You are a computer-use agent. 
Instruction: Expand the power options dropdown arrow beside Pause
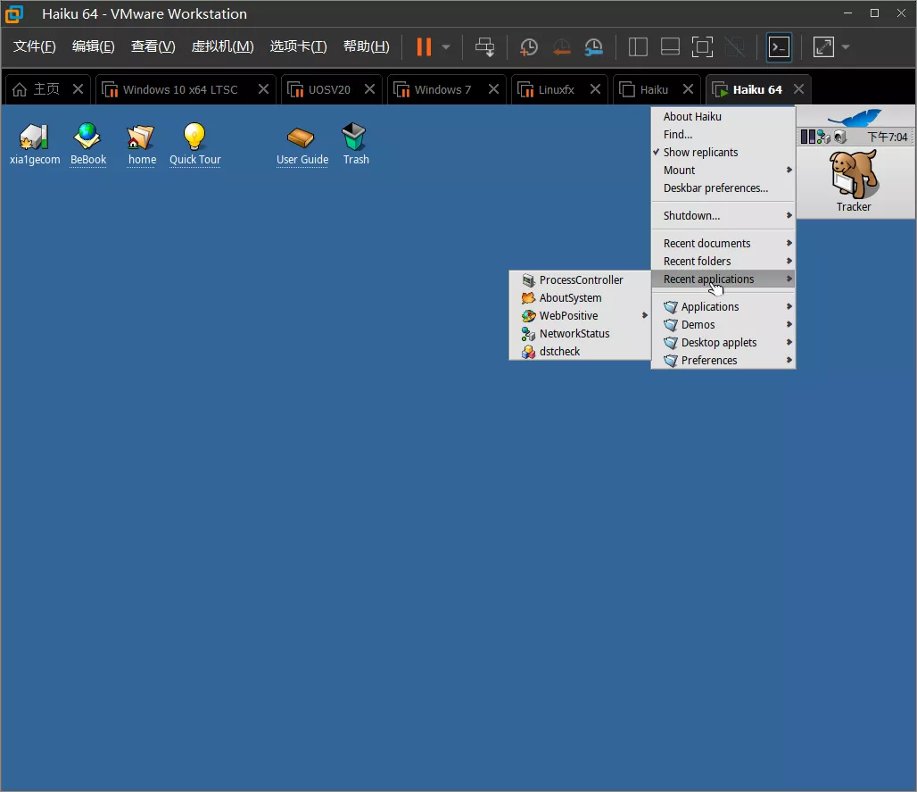(x=446, y=47)
